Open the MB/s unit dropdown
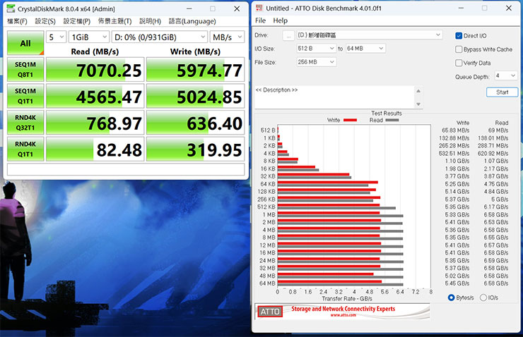Viewport: 523px width, 337px height. point(227,37)
